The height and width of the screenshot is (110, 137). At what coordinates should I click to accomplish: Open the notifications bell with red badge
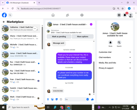[125, 15]
